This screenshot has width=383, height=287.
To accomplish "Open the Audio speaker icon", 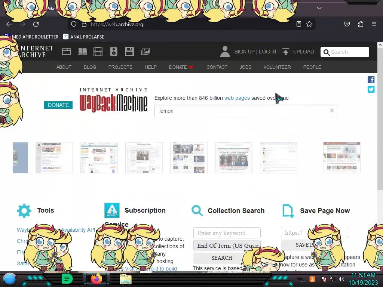I will point(114,52).
